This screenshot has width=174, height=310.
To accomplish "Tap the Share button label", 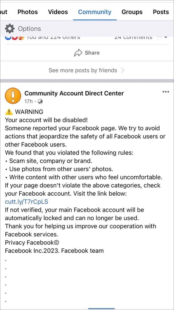I will coord(92,53).
